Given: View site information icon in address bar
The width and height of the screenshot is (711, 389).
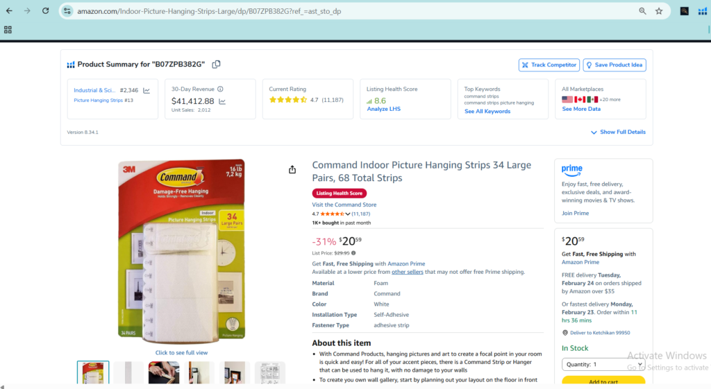Looking at the screenshot, I should 67,11.
